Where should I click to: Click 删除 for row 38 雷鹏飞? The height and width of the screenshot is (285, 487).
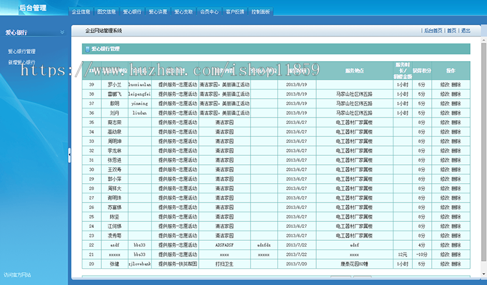point(456,93)
